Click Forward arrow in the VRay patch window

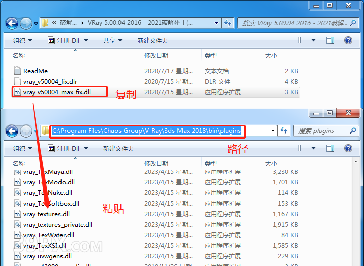click(x=26, y=23)
